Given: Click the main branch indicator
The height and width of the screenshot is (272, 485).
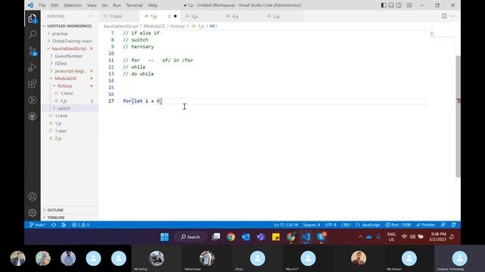Looking at the screenshot, I should (37, 225).
